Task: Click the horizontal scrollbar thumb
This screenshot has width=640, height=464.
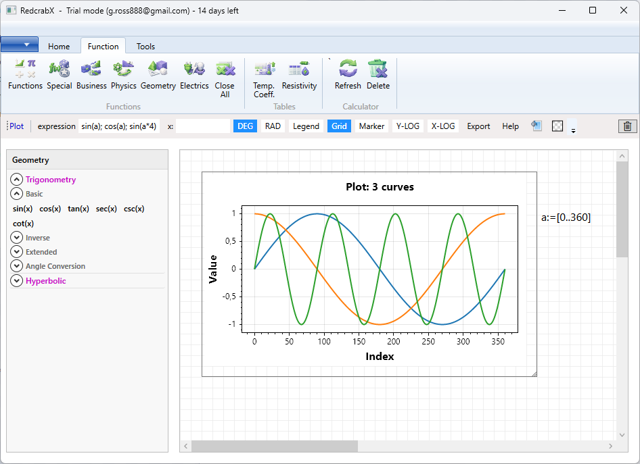Action: 275,446
